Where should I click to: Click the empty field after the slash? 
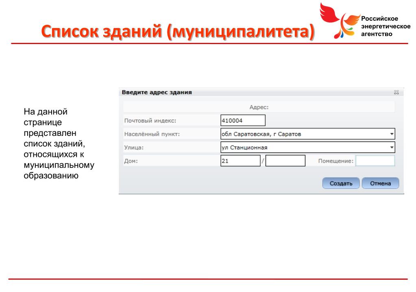click(x=285, y=161)
